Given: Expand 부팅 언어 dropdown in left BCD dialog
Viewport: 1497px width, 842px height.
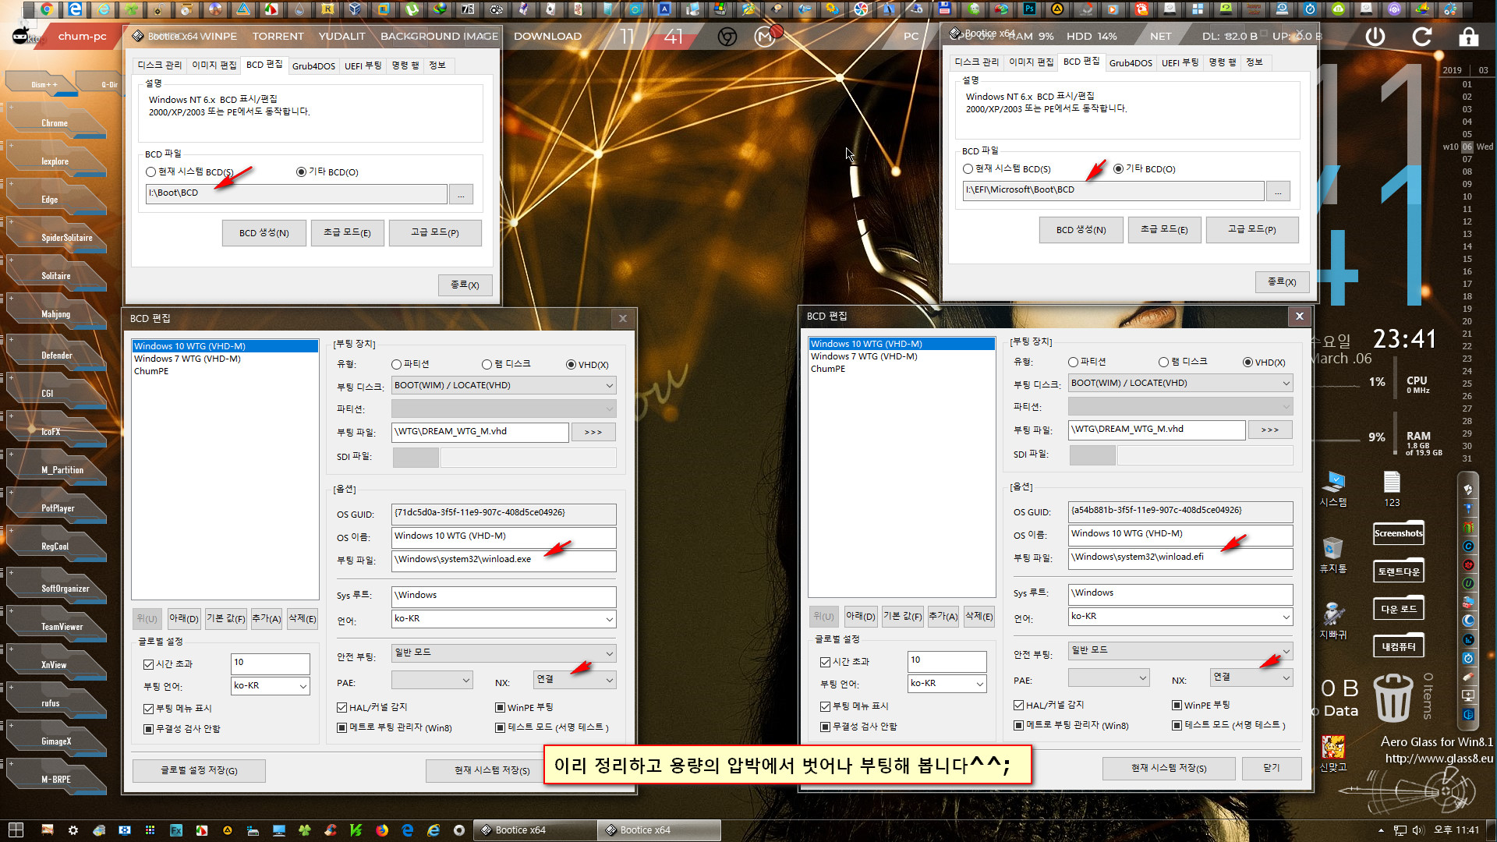Looking at the screenshot, I should pyautogui.click(x=303, y=685).
